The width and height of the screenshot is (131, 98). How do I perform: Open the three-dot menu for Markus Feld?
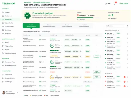[x=127, y=47]
